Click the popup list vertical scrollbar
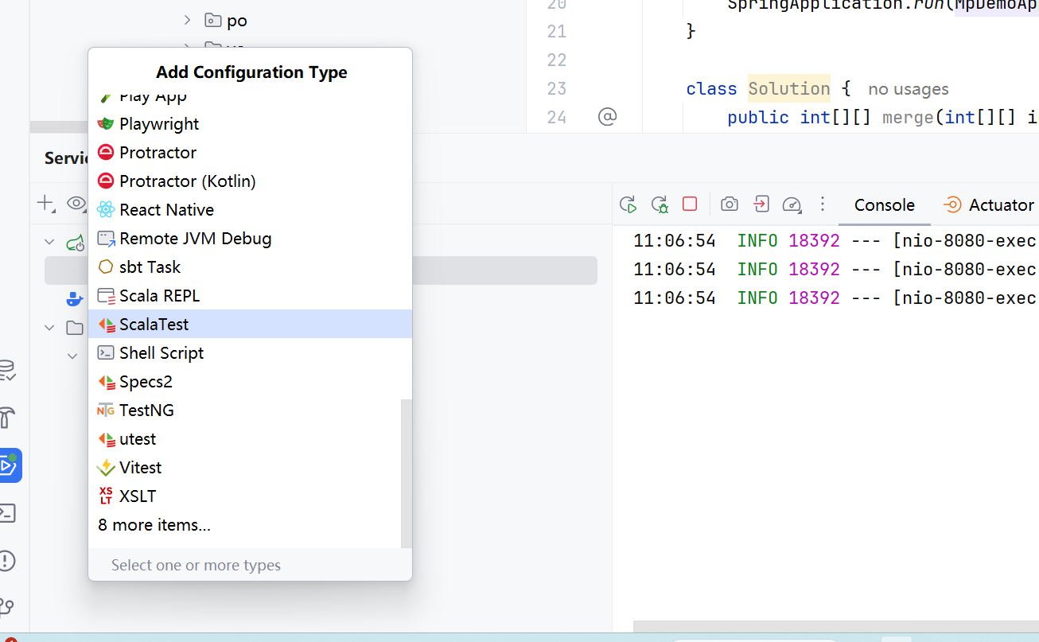This screenshot has height=642, width=1039. pyautogui.click(x=407, y=473)
